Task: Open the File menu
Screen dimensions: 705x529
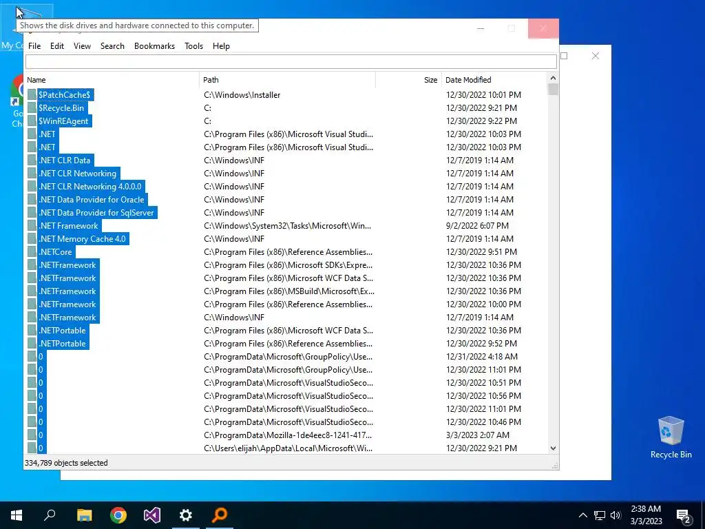Action: tap(34, 46)
